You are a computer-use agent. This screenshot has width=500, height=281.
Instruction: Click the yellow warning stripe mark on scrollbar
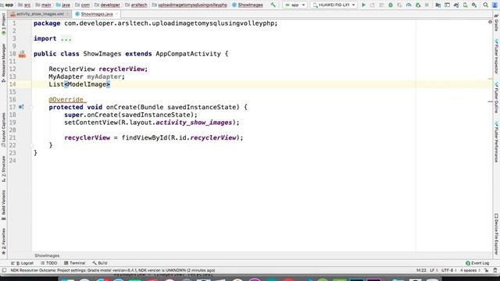(490, 78)
